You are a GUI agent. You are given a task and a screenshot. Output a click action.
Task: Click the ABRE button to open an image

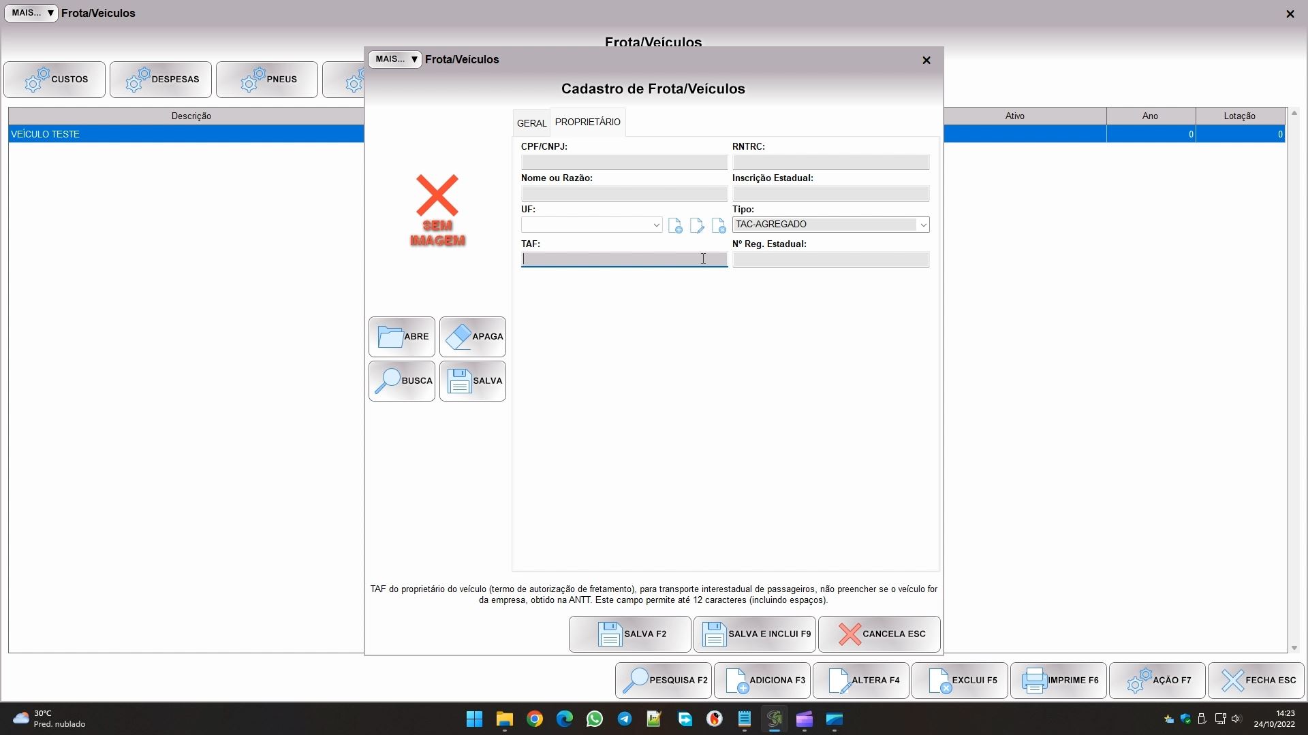pyautogui.click(x=402, y=337)
